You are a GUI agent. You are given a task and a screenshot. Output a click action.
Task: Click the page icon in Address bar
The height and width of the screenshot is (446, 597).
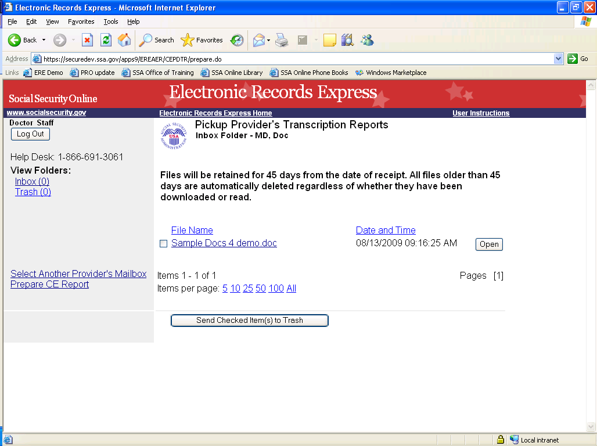37,59
